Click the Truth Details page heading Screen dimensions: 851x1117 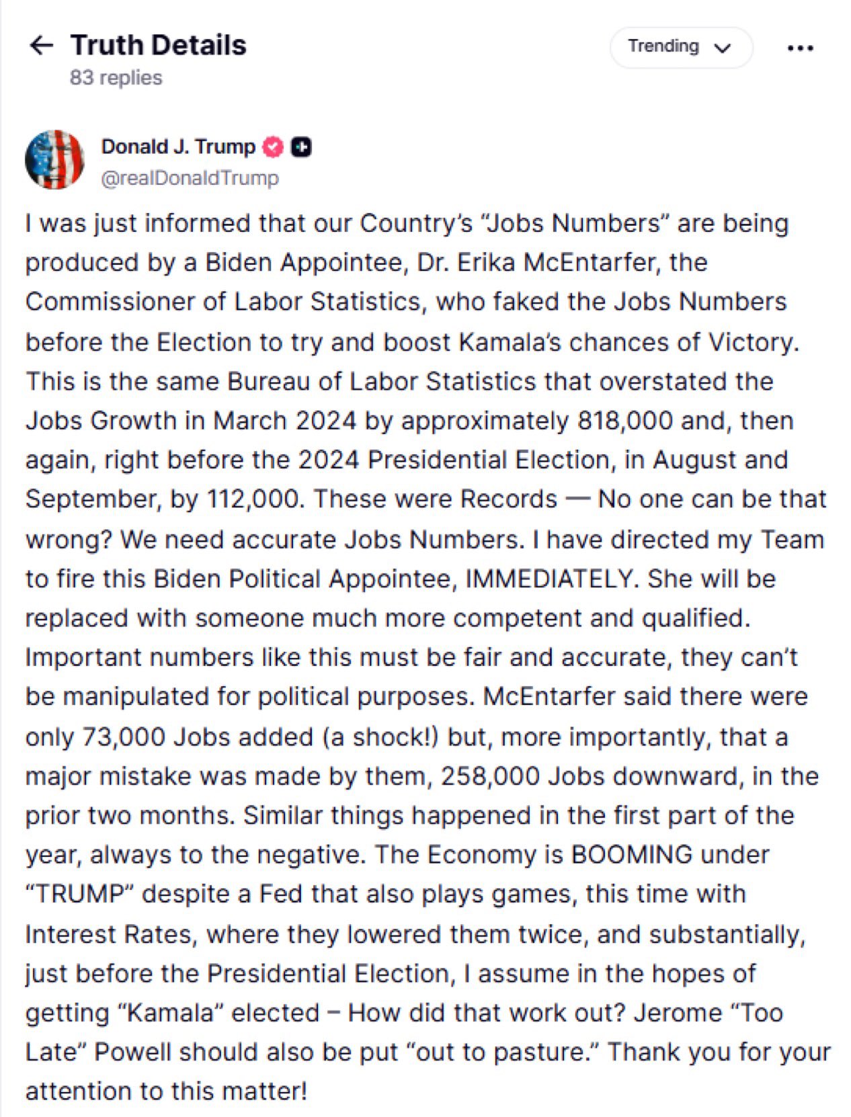pos(159,46)
